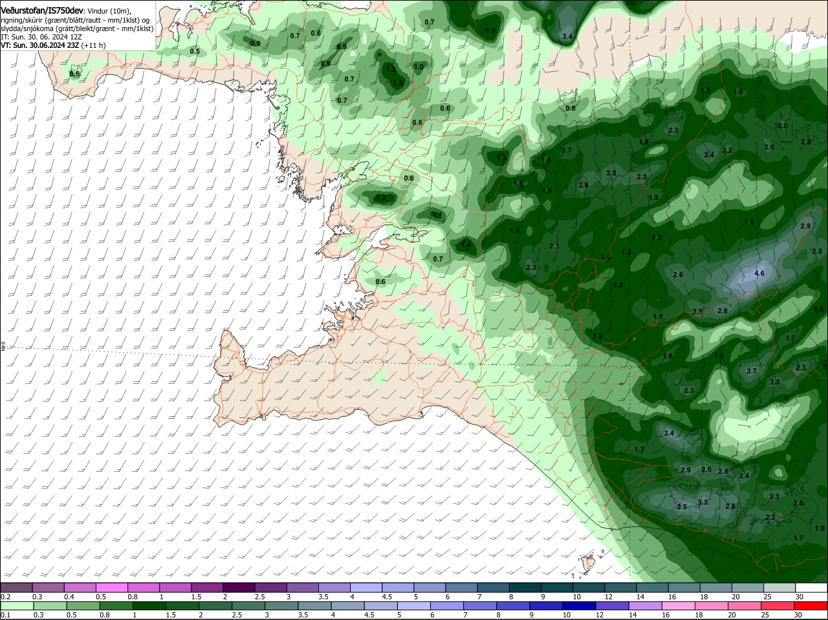Pick top-row dark purple swatch starting at 2

click(x=239, y=588)
